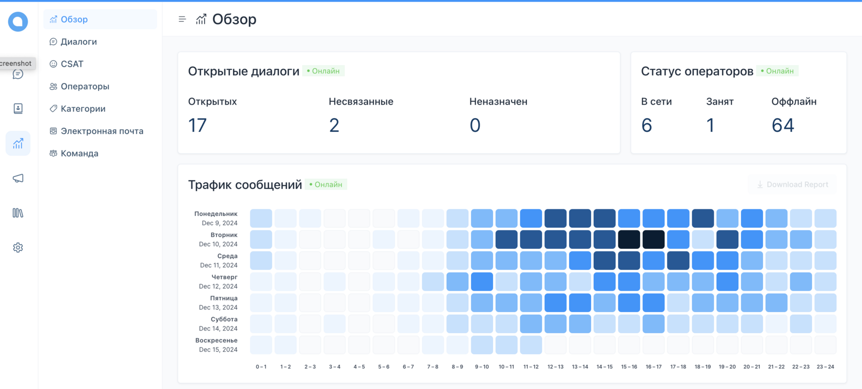
Task: Open the contacts icon in left rail
Action: pos(18,108)
